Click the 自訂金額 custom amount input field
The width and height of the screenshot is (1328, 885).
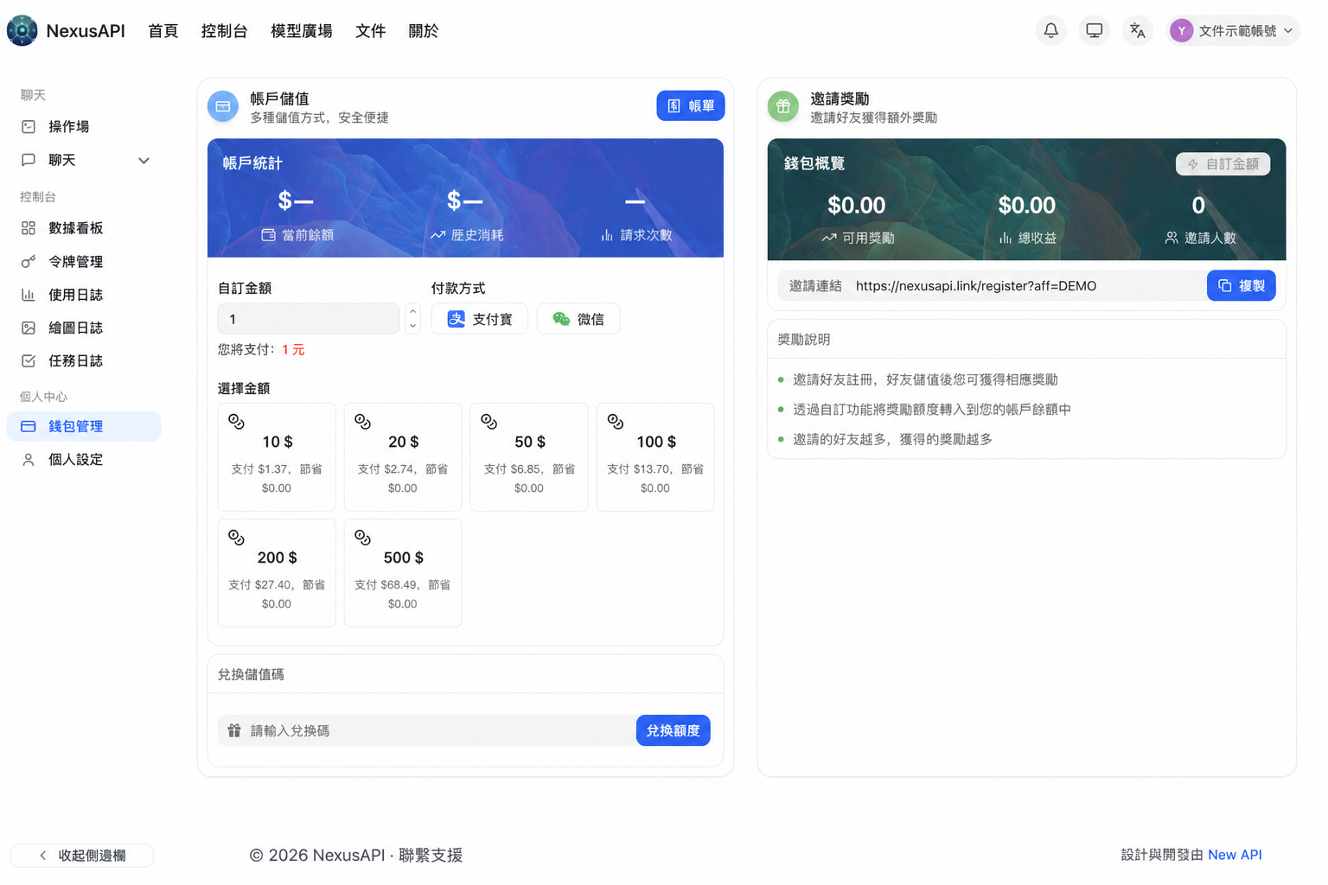tap(309, 319)
